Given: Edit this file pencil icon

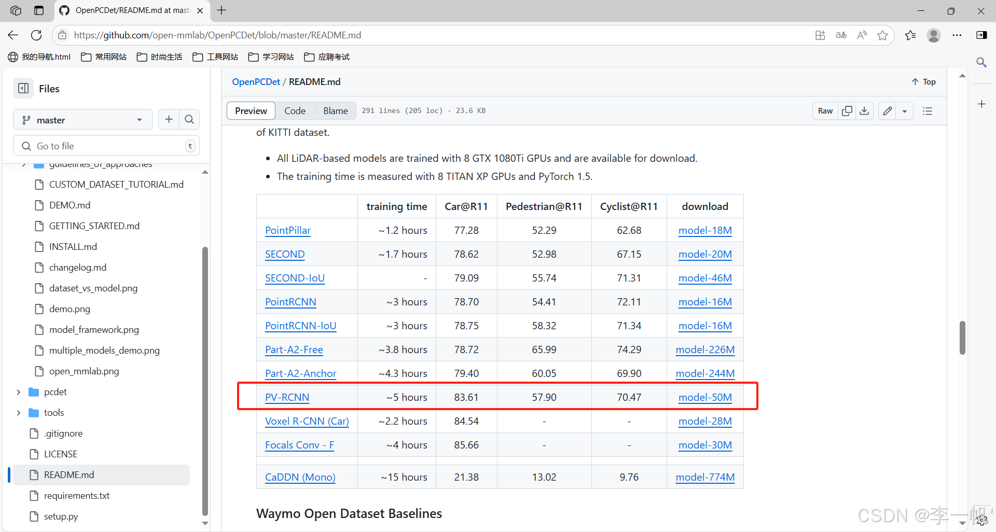Looking at the screenshot, I should coord(888,111).
